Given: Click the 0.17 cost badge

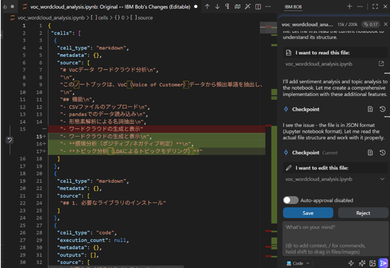Looking at the screenshot, I should 371,25.
